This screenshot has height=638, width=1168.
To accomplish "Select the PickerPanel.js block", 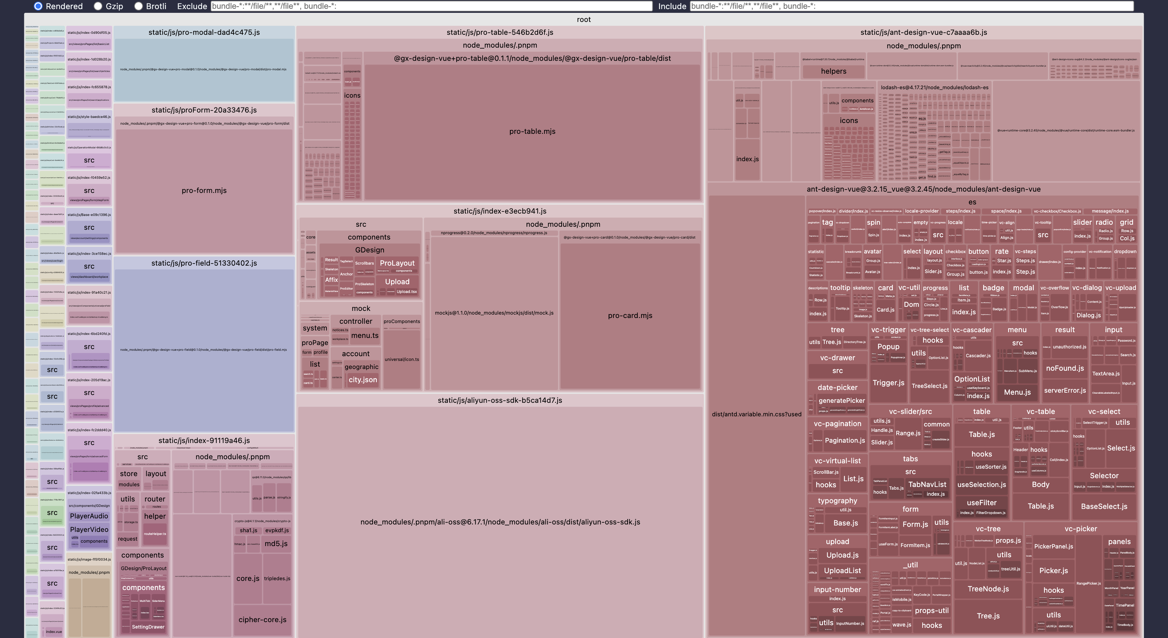I will point(1053,546).
